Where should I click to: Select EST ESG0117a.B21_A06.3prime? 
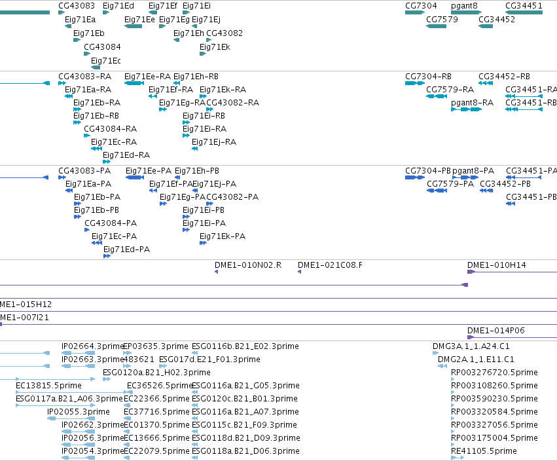coord(69,399)
